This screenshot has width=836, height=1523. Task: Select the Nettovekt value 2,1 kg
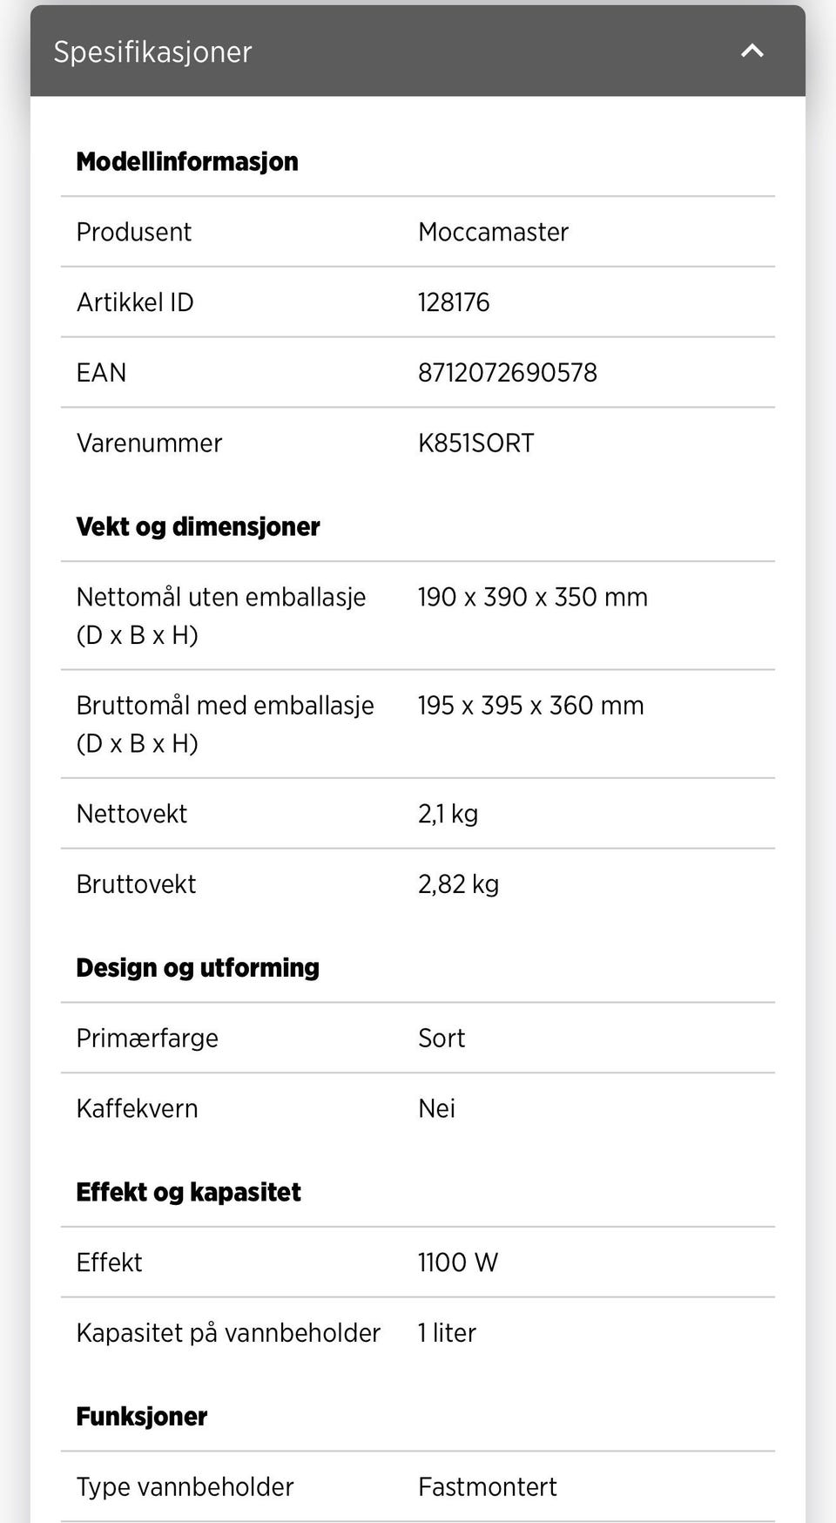click(x=448, y=814)
